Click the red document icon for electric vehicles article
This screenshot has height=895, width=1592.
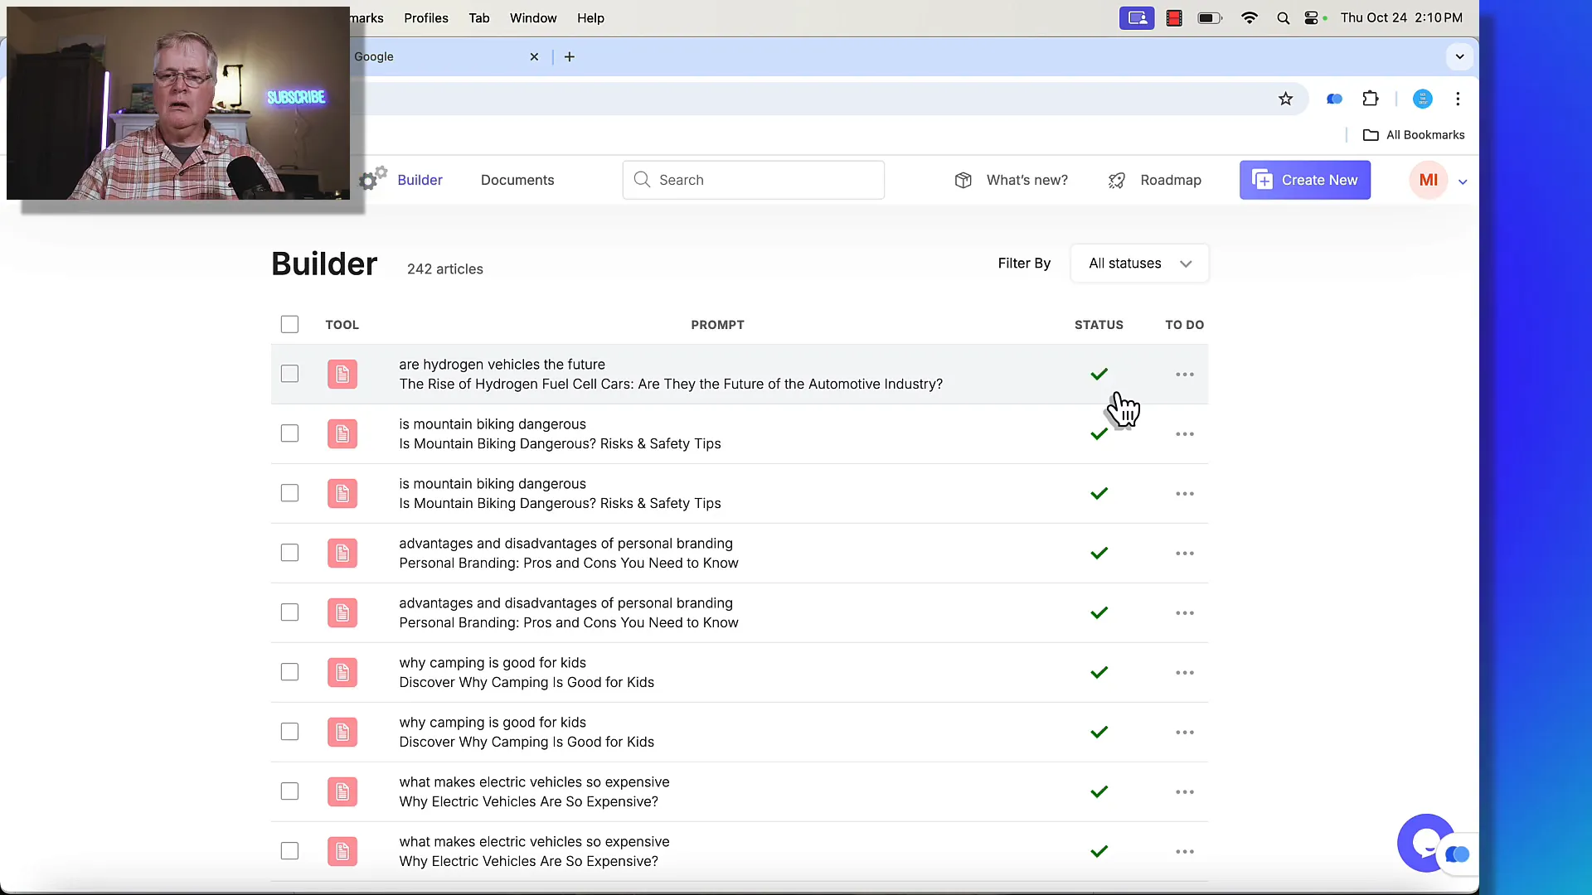click(341, 790)
